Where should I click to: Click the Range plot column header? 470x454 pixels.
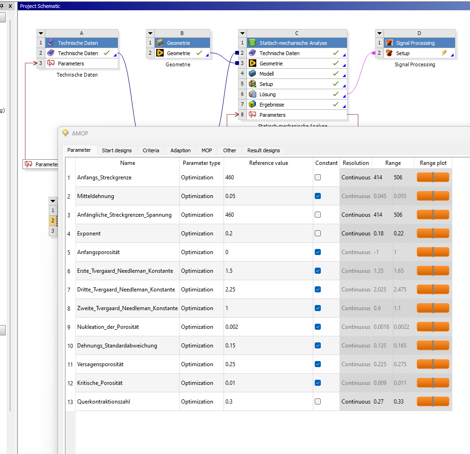tap(433, 163)
